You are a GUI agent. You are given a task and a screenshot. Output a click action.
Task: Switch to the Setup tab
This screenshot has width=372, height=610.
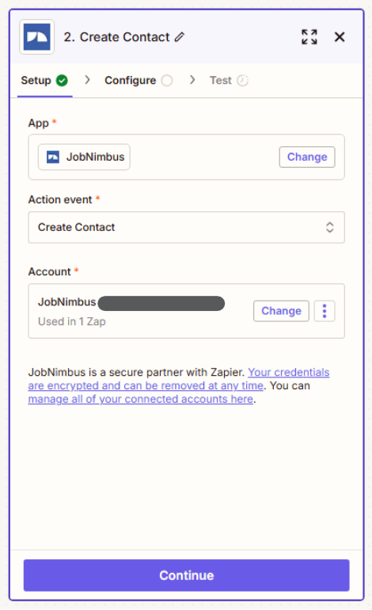(x=44, y=81)
